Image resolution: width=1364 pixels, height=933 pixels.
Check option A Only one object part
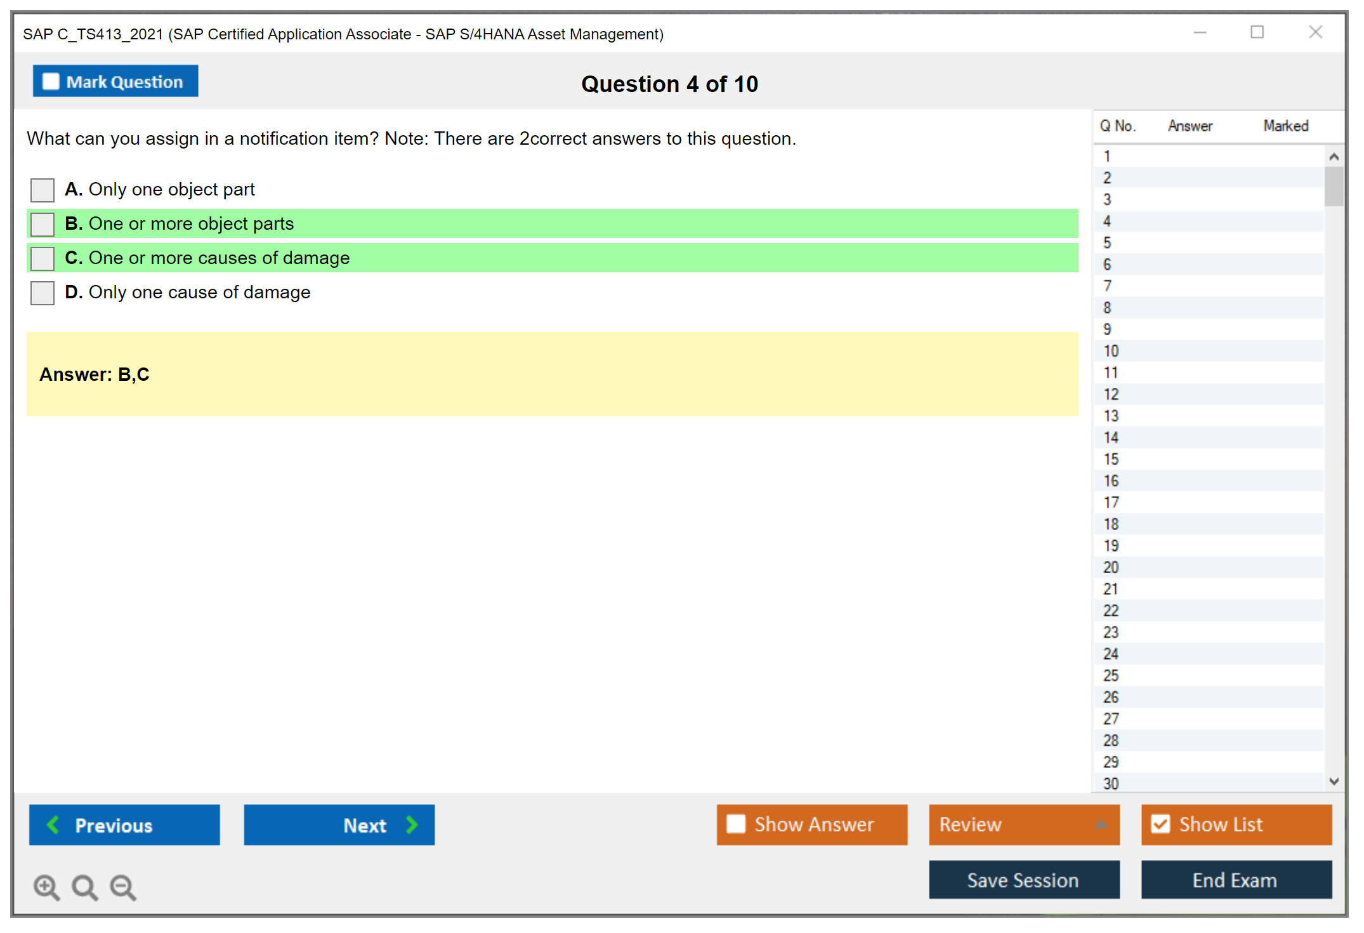pyautogui.click(x=43, y=190)
